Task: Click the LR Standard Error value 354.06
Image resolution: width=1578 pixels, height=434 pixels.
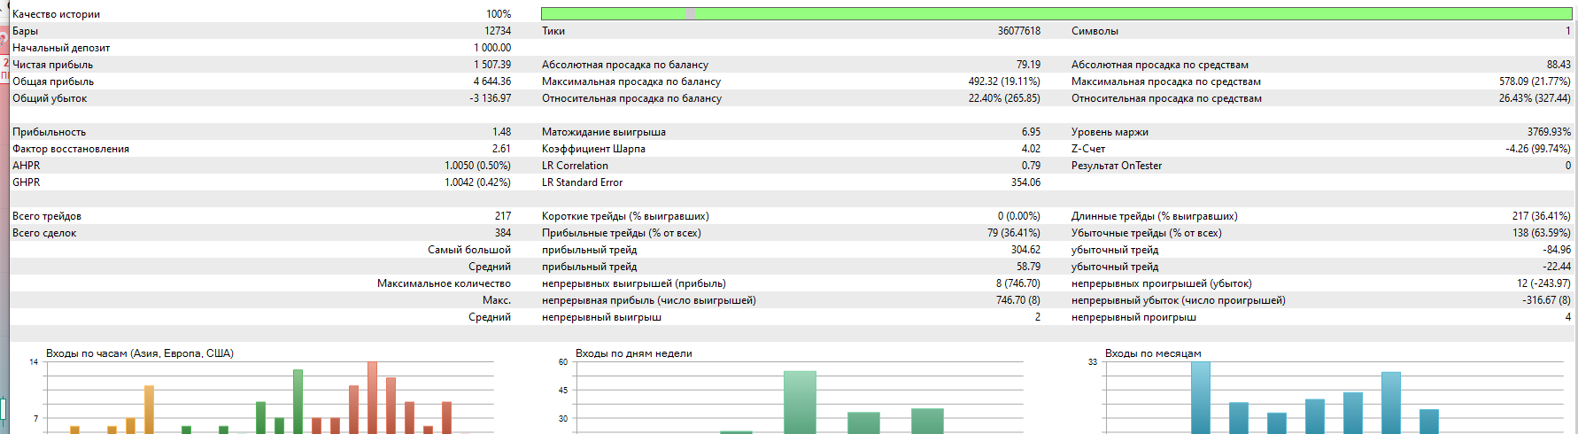Action: click(x=1026, y=182)
